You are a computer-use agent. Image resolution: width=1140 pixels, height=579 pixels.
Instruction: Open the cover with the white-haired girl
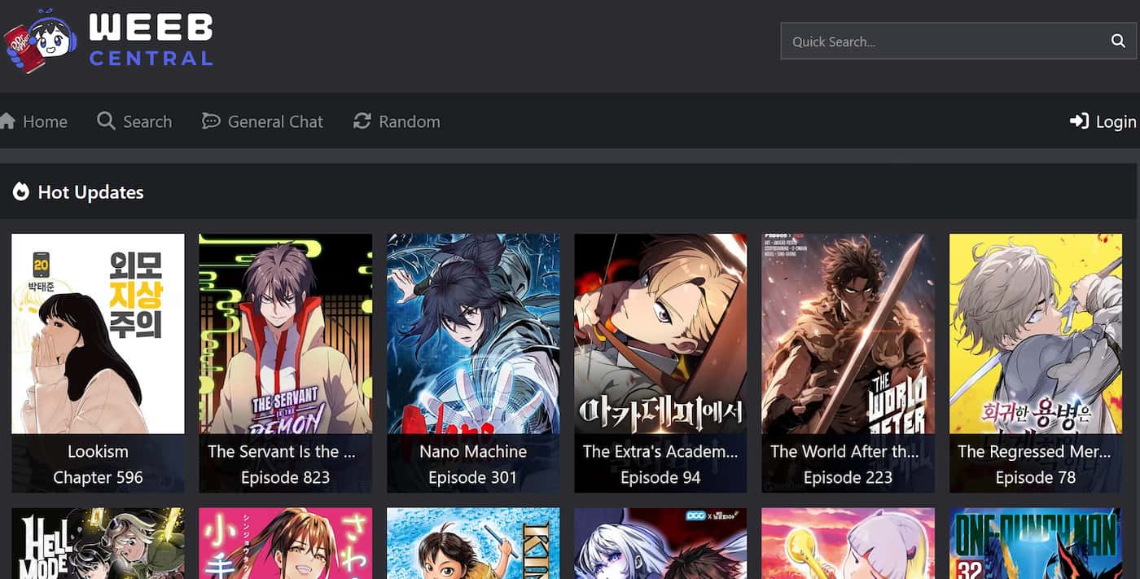click(x=660, y=543)
